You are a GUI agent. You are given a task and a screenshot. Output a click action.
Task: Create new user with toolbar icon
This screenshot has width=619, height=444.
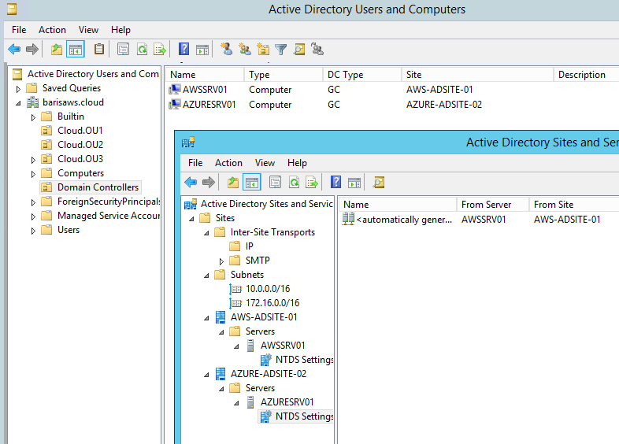[226, 50]
